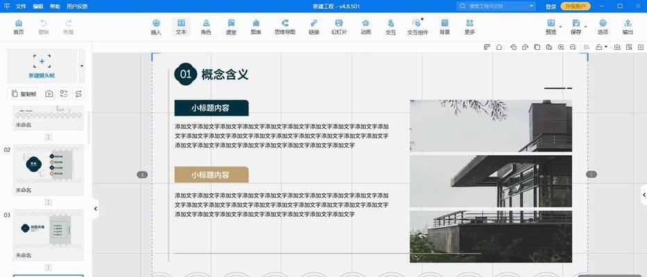Rotate canvas counterclockwise icon
The height and width of the screenshot is (277, 647).
click(x=513, y=47)
